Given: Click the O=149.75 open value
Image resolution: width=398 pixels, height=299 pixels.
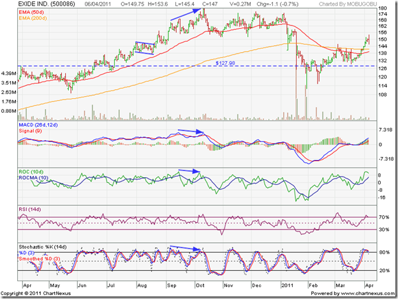Looking at the screenshot, I should pyautogui.click(x=133, y=4).
